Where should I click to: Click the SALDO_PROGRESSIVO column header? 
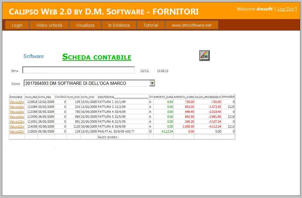tap(208, 97)
